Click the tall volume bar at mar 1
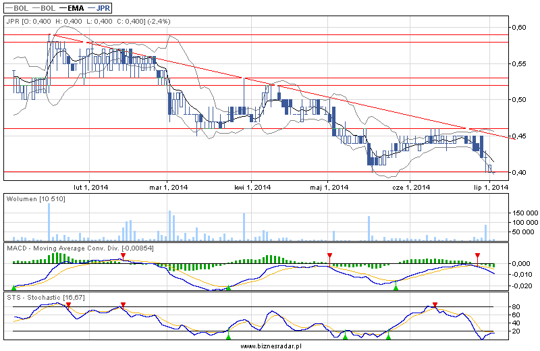Screen dimensions: 540x351 [x=170, y=225]
